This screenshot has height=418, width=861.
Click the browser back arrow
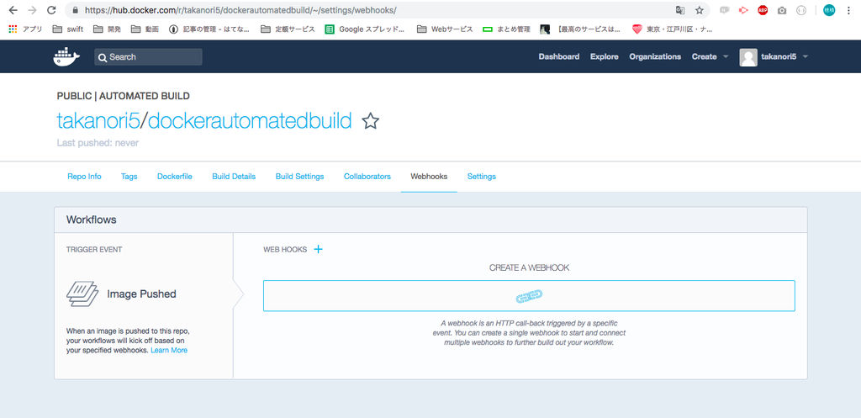pos(13,10)
